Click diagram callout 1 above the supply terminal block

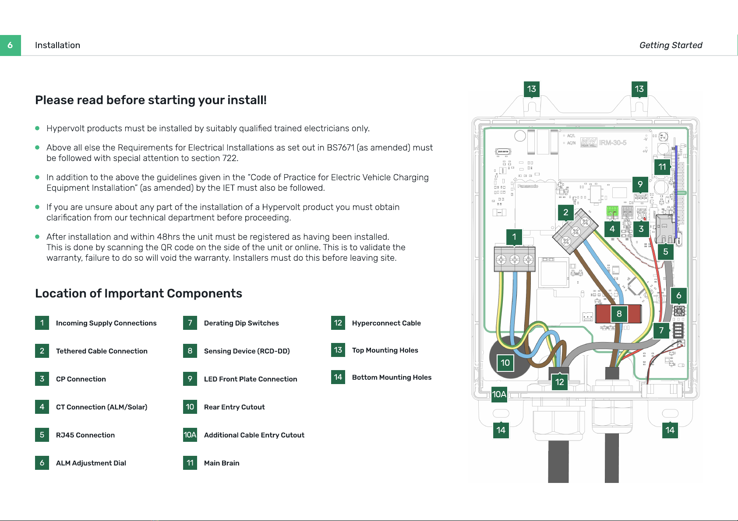point(514,238)
